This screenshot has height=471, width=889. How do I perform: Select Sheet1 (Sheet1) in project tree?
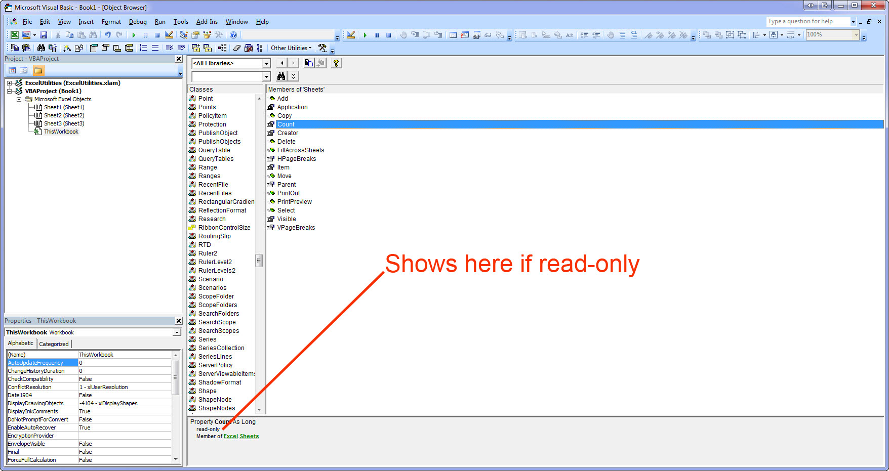point(64,107)
